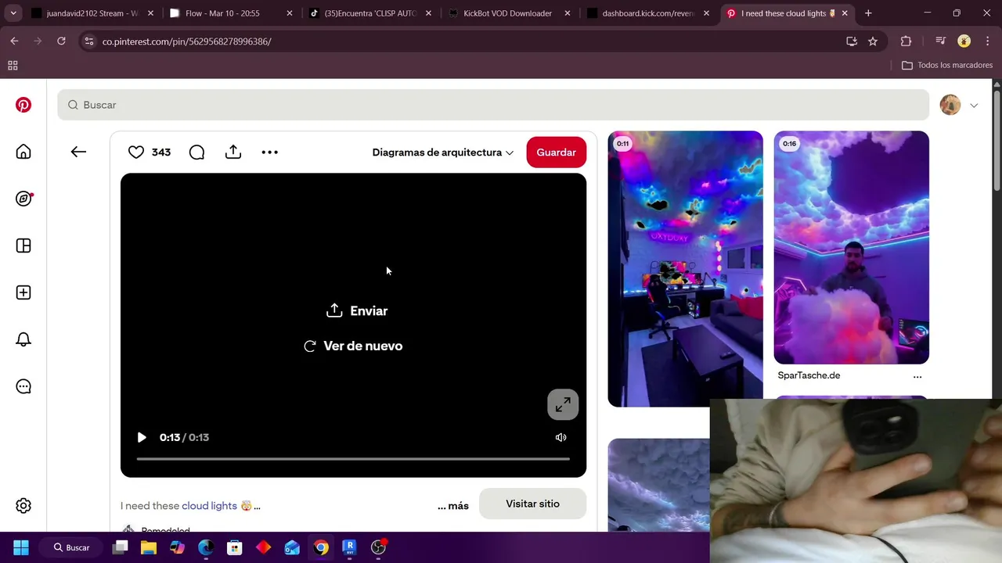
Task: Click Enviar on the video overlay
Action: (357, 310)
